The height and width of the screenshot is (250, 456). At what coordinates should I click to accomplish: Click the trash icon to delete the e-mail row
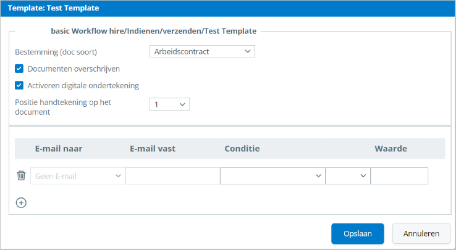click(21, 176)
